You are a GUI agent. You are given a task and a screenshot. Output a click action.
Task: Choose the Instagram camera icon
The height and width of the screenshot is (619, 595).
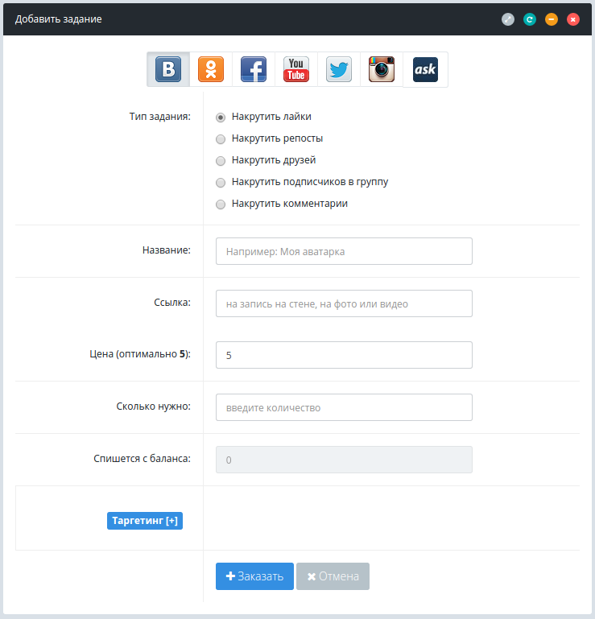click(382, 69)
